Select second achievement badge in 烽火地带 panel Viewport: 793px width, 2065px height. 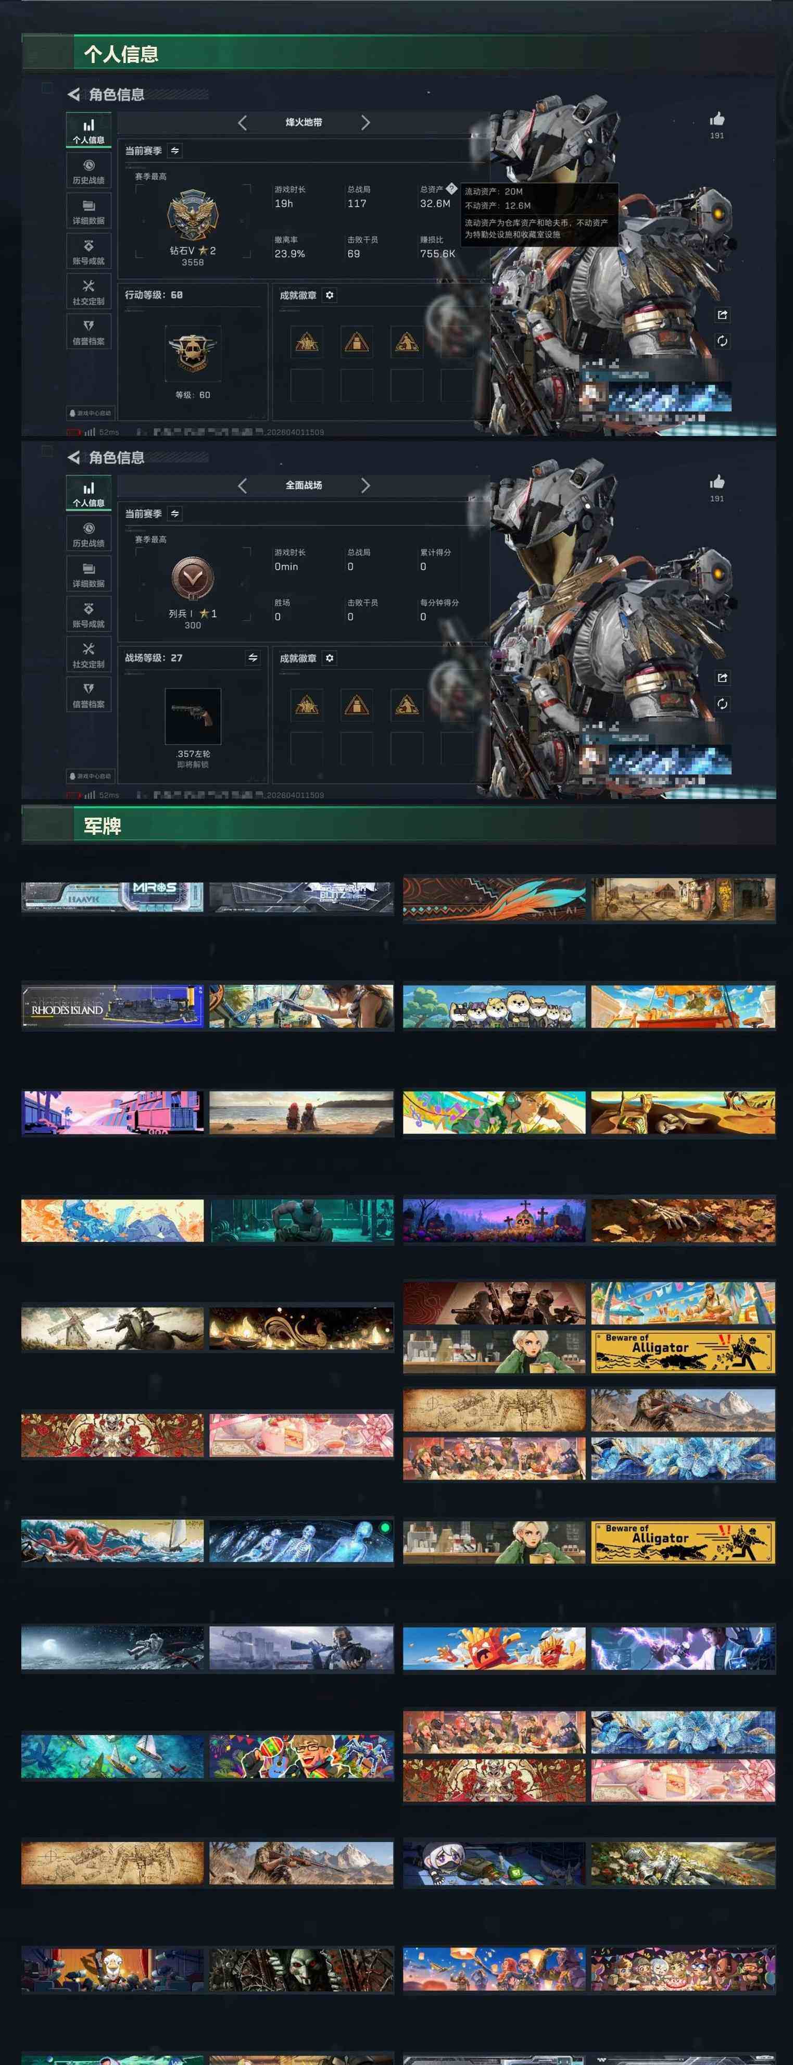(356, 343)
